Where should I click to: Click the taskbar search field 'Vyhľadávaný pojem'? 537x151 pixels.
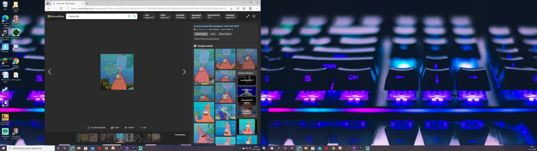31,148
